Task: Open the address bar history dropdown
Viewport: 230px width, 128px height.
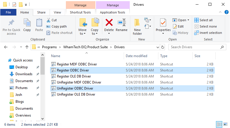Action: 158,47
